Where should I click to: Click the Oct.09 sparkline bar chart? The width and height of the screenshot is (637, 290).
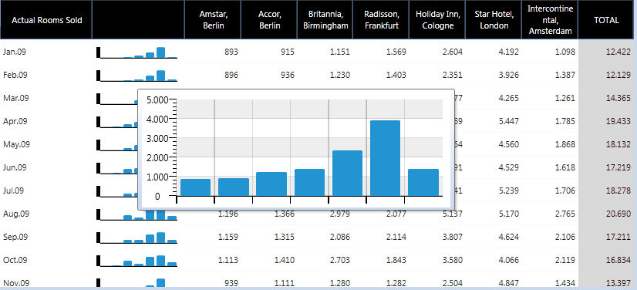pyautogui.click(x=137, y=261)
